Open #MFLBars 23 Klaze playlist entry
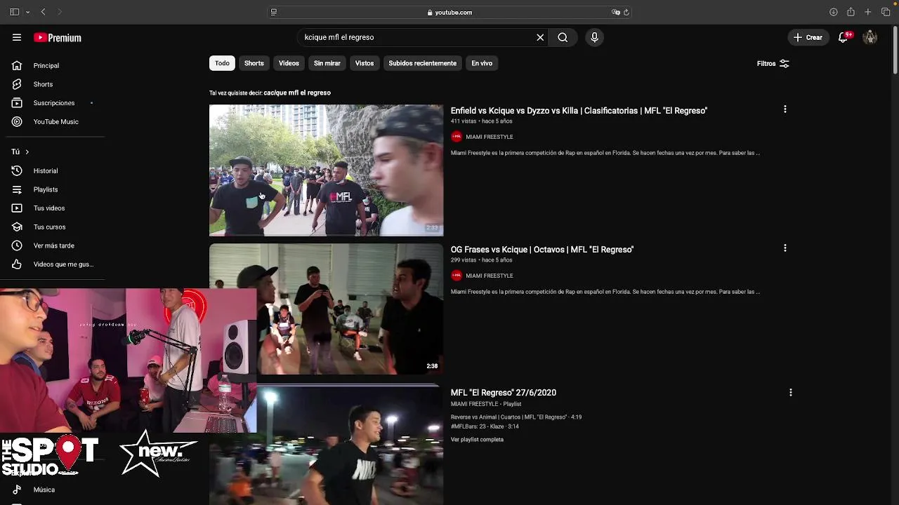 [x=485, y=426]
